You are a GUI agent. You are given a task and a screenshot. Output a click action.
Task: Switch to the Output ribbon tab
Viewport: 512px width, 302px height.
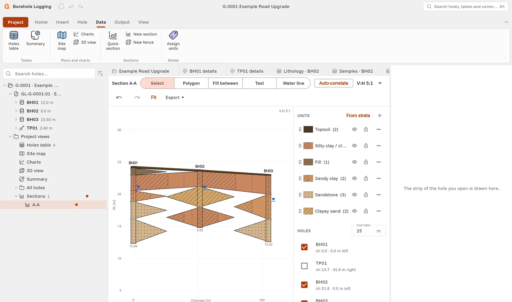click(122, 22)
